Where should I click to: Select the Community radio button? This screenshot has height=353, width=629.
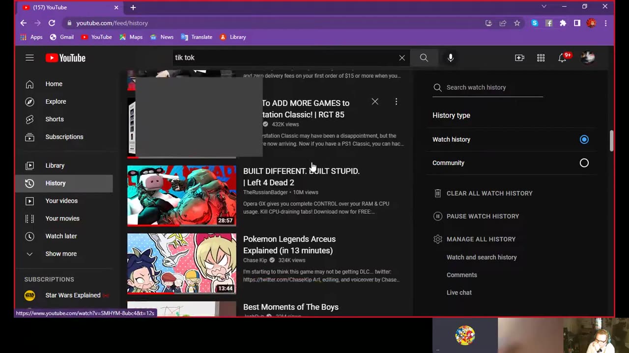pos(584,163)
